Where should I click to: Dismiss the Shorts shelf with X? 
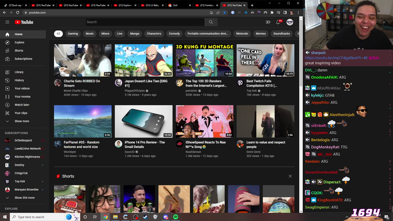click(290, 176)
